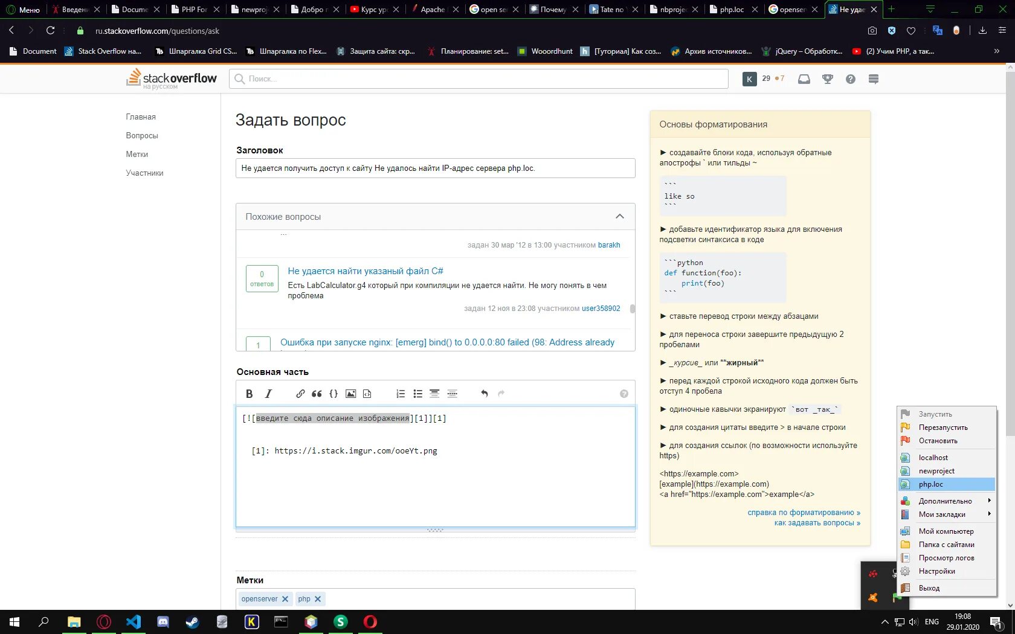Open Stack Overflow inbox icon
Screen dimensions: 1015x634
pos(804,79)
